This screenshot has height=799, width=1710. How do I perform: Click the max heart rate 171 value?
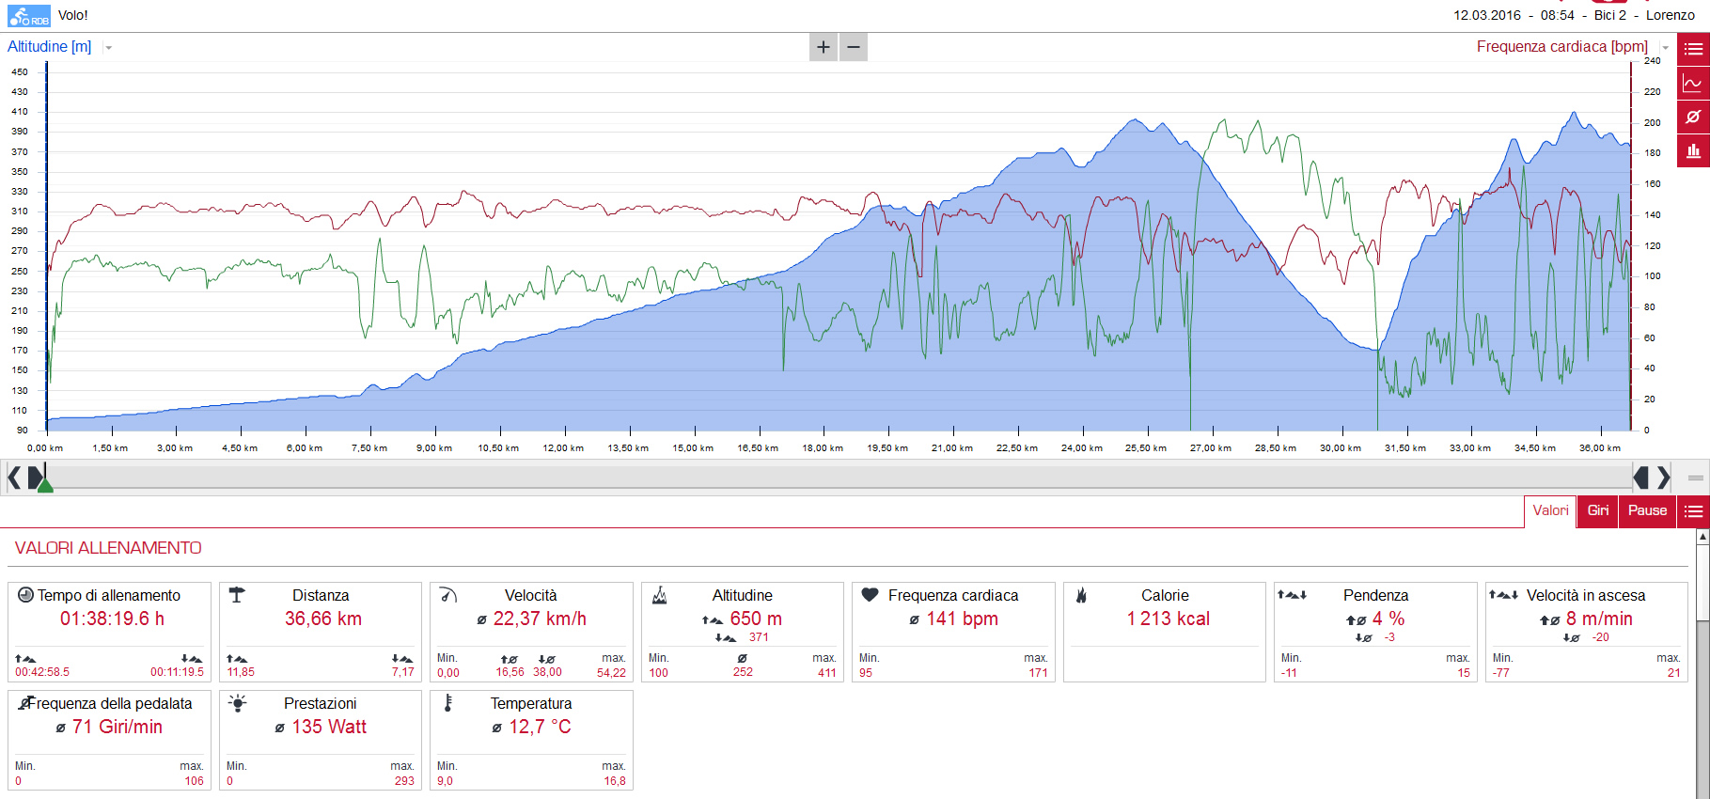(x=1038, y=672)
